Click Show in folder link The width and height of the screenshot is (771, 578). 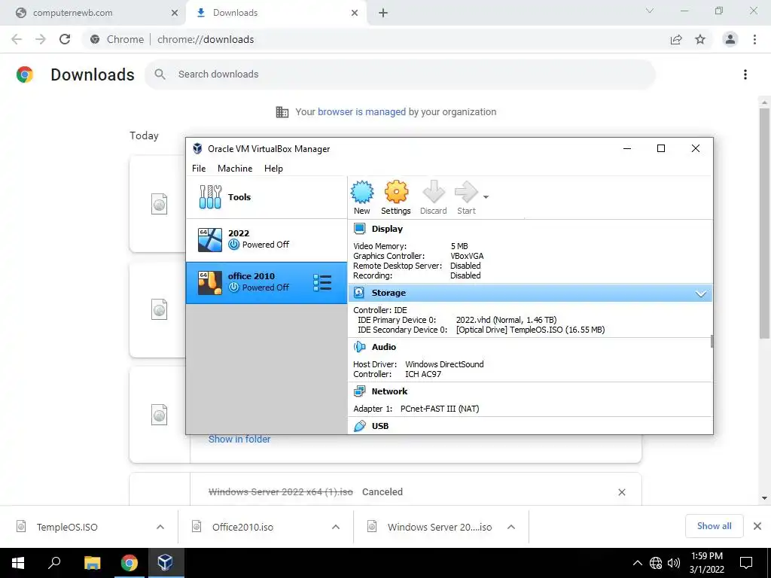[239, 440]
